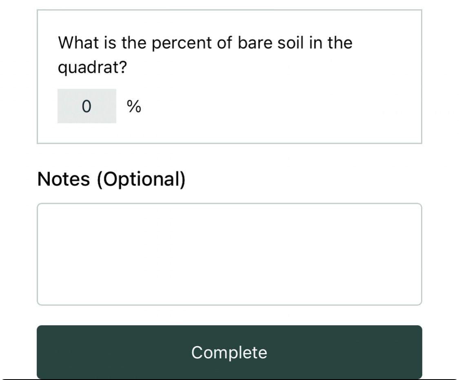The height and width of the screenshot is (380, 459).
Task: Activate the percent value entry box
Action: pyautogui.click(x=86, y=106)
